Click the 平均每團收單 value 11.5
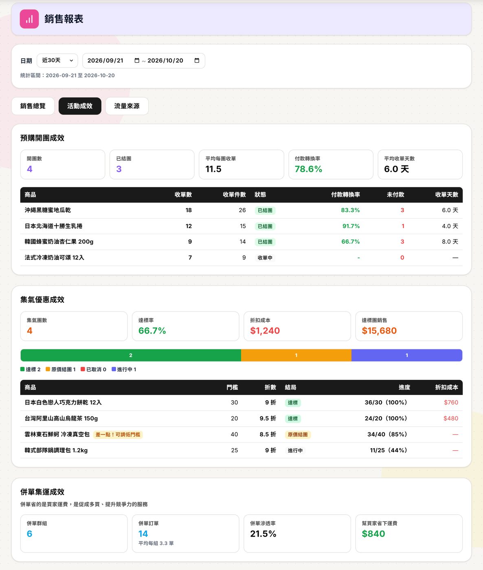The height and width of the screenshot is (570, 483). (213, 169)
